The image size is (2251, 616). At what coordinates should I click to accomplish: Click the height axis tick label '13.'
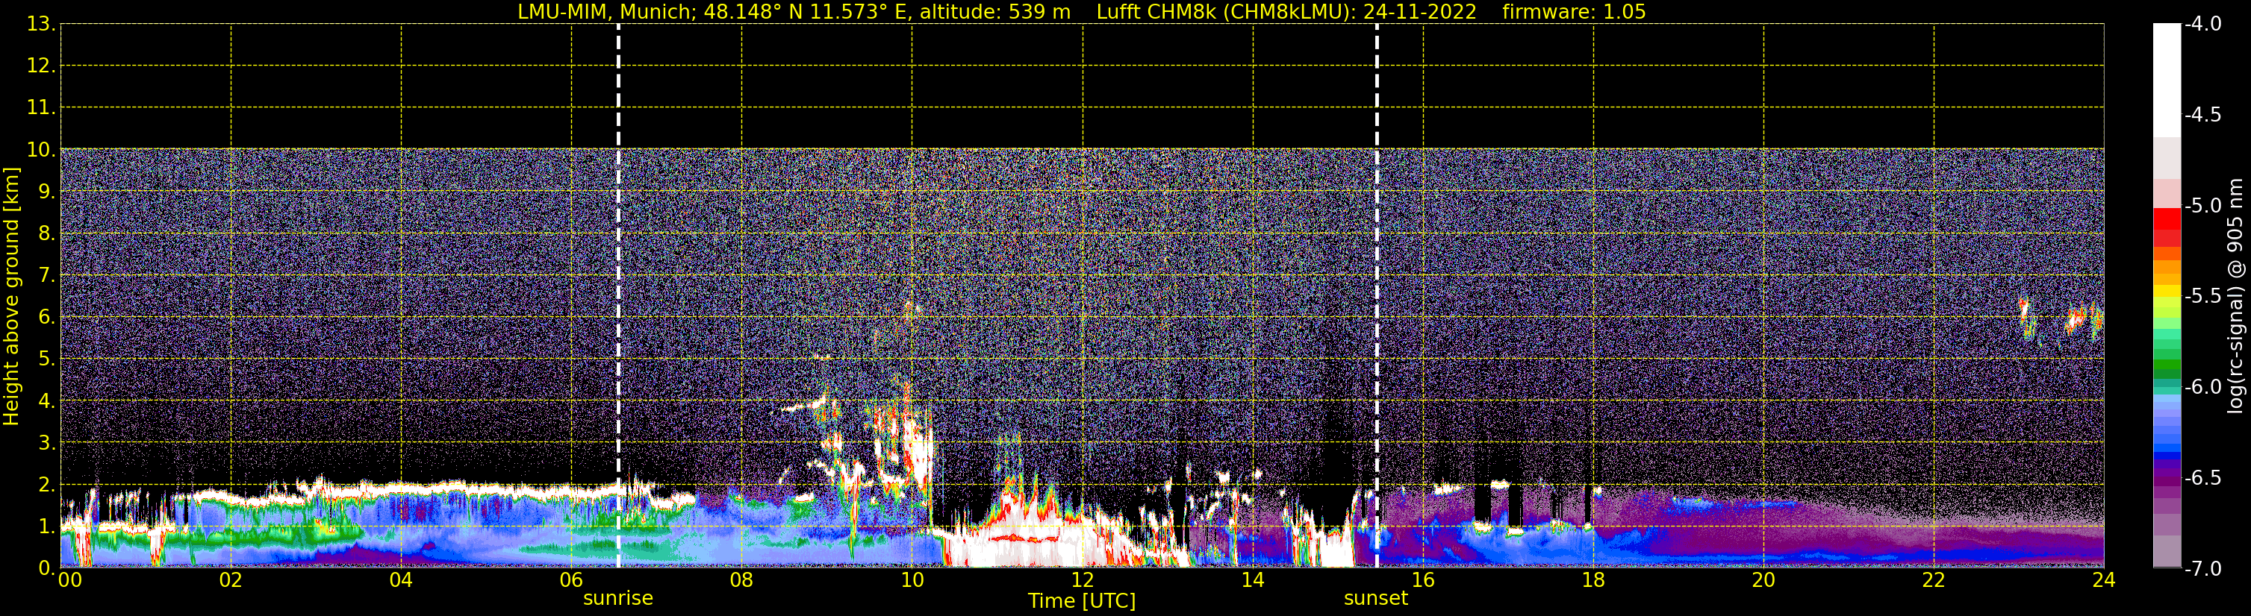[x=41, y=25]
